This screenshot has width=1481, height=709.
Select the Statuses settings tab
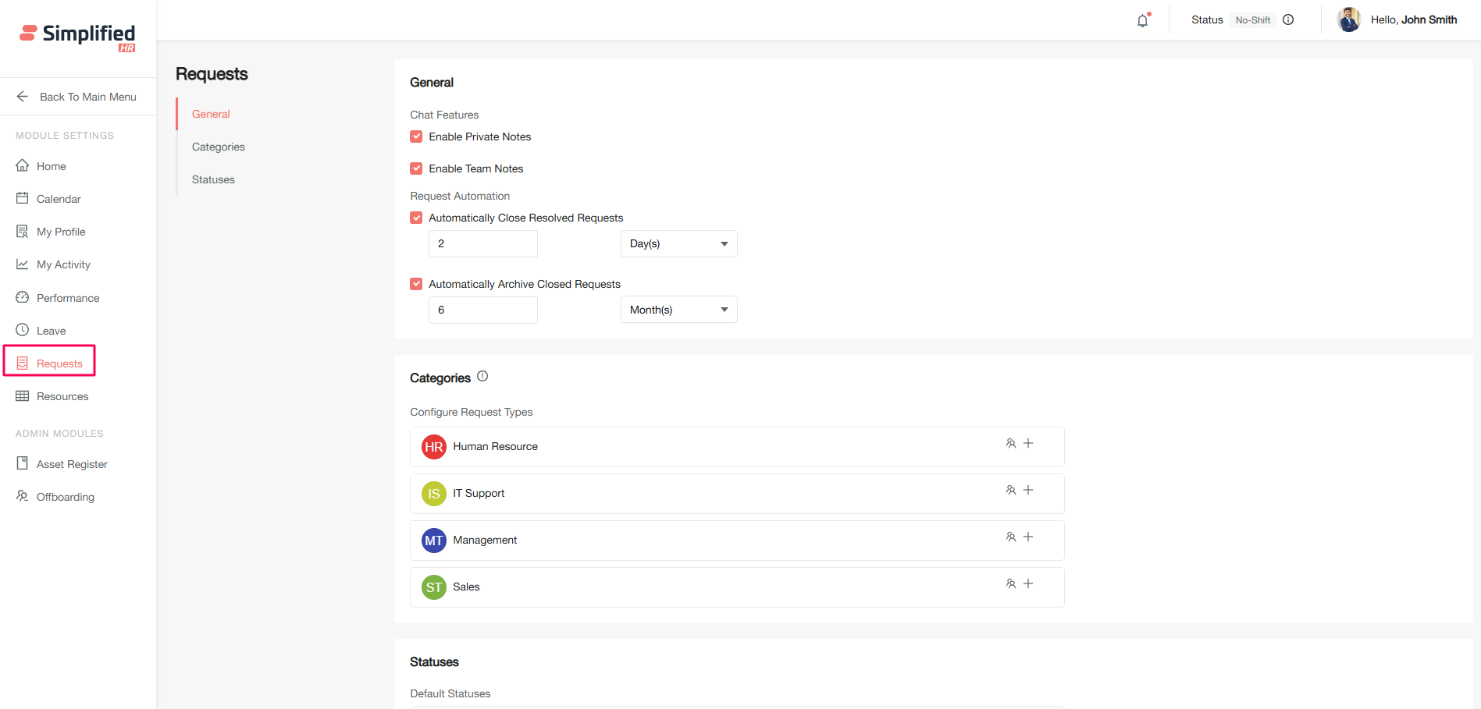tap(213, 179)
